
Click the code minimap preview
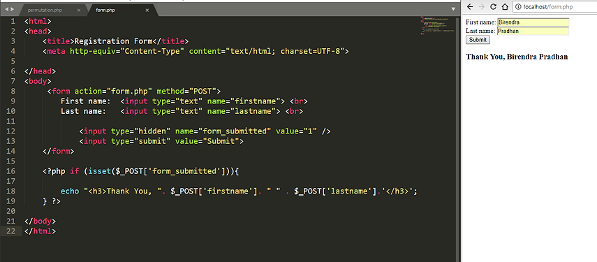[x=437, y=26]
